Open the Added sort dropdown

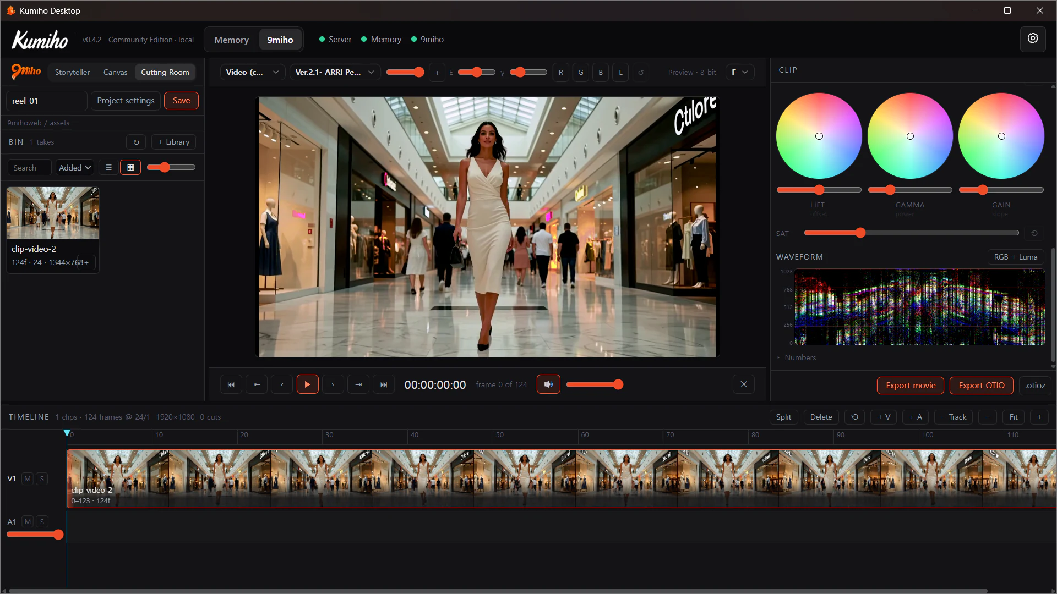click(x=74, y=167)
